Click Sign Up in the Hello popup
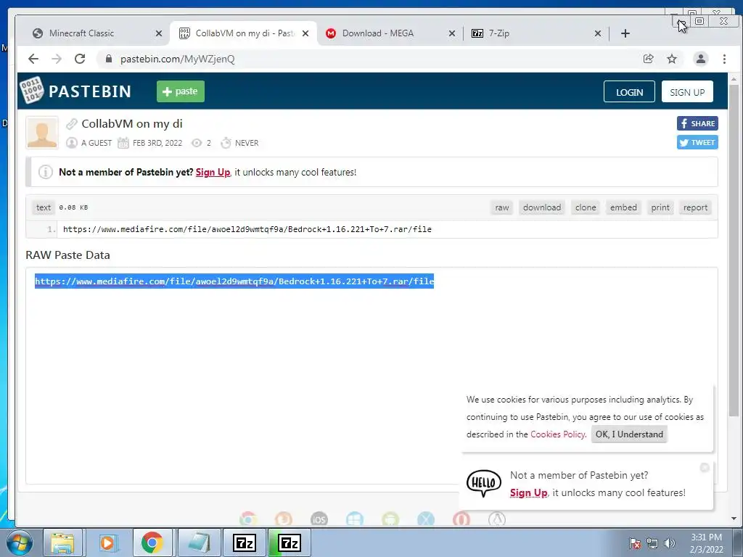 (x=528, y=492)
